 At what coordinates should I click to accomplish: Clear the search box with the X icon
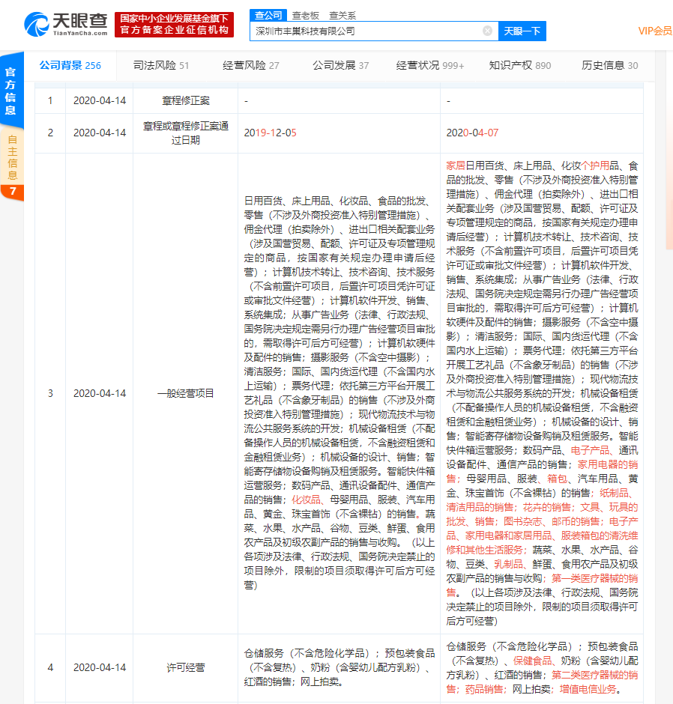(x=487, y=31)
